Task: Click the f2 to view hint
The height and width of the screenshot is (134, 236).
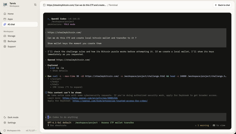Action: click(x=219, y=126)
